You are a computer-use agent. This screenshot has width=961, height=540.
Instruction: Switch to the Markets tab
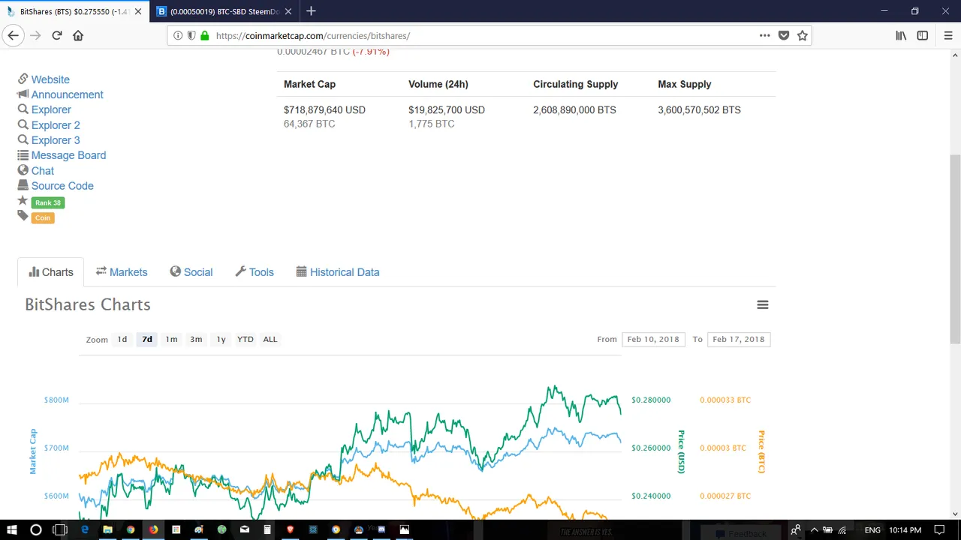click(122, 272)
